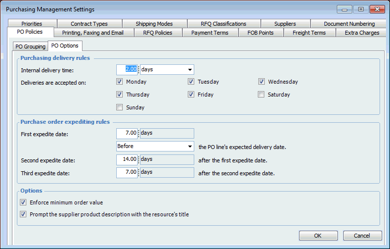
Task: Uncheck Wednesday delivery day
Action: click(x=261, y=82)
